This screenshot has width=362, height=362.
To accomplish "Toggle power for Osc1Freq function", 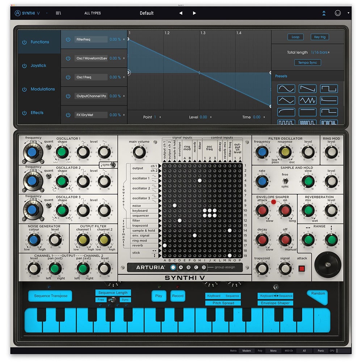I will [x=68, y=77].
